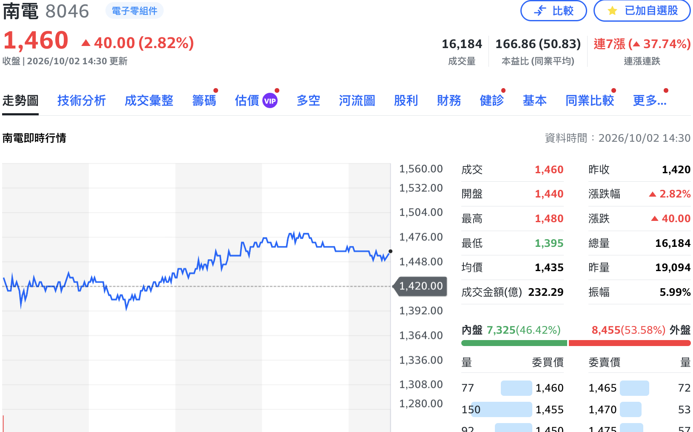Screen dimensions: 693x432
Task: Click the 本益比 166.86 (50.83) value
Action: point(538,44)
